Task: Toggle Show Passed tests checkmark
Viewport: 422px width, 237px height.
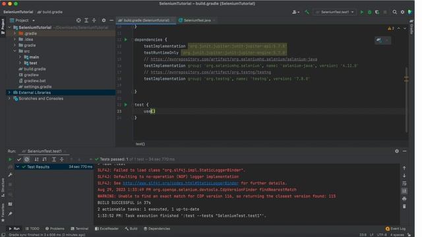Action: (19, 159)
